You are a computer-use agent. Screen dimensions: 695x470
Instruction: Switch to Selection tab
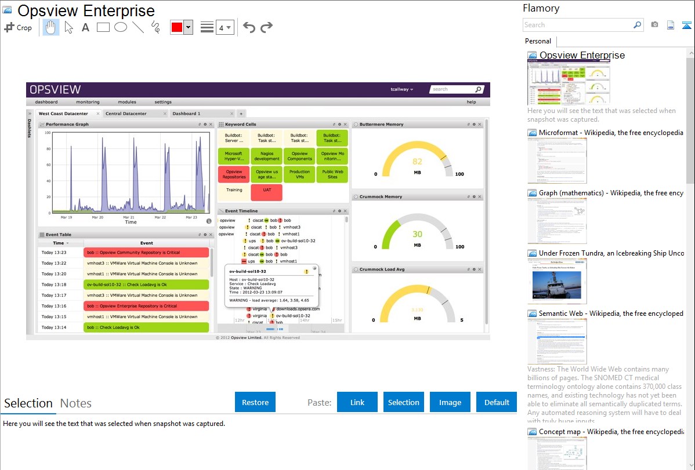[x=28, y=403]
